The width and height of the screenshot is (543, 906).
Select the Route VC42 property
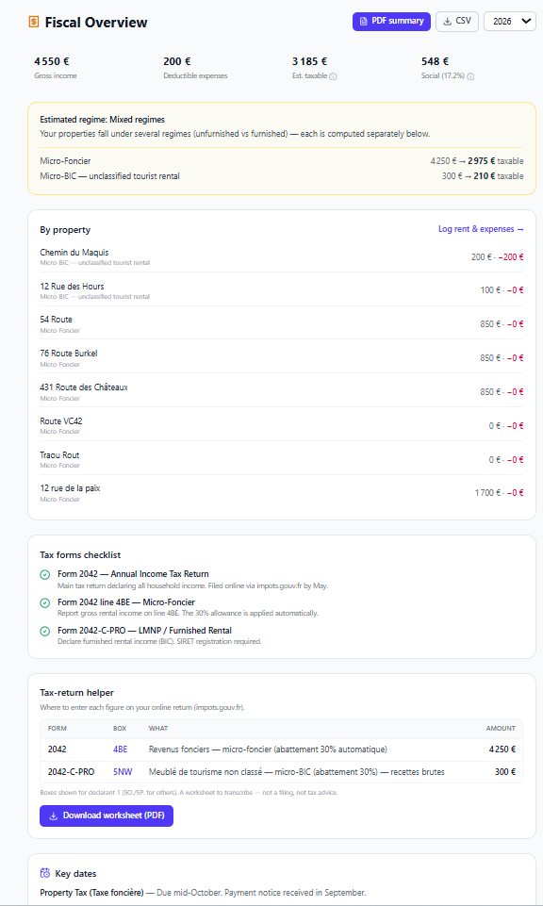click(x=282, y=425)
